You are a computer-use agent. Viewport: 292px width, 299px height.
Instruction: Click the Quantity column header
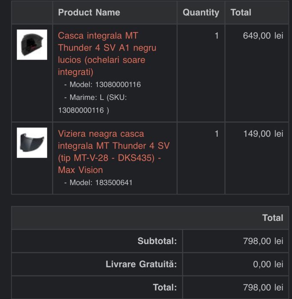201,12
